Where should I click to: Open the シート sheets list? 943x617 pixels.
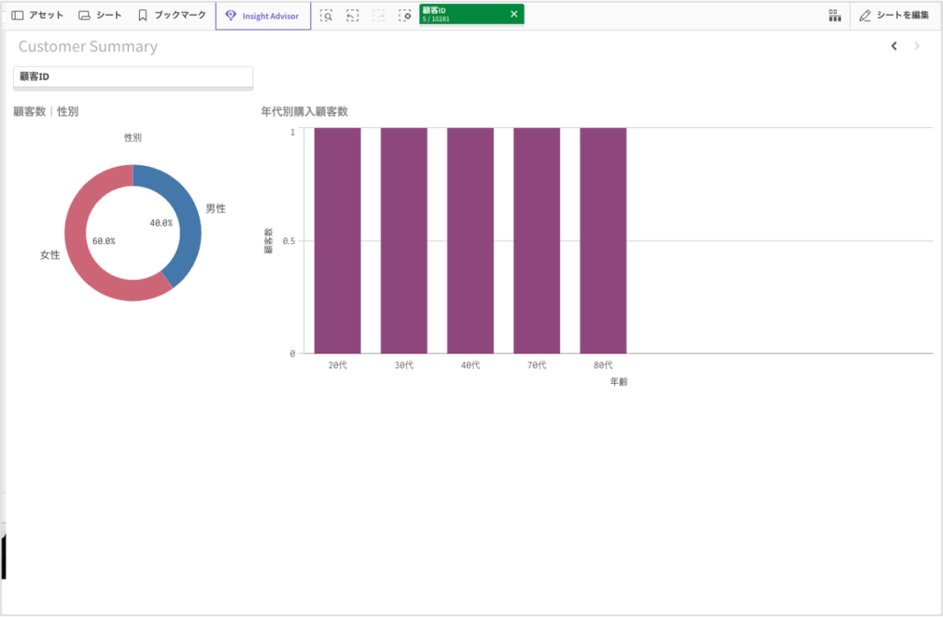pos(99,16)
